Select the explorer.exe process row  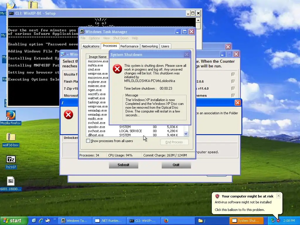98,82
